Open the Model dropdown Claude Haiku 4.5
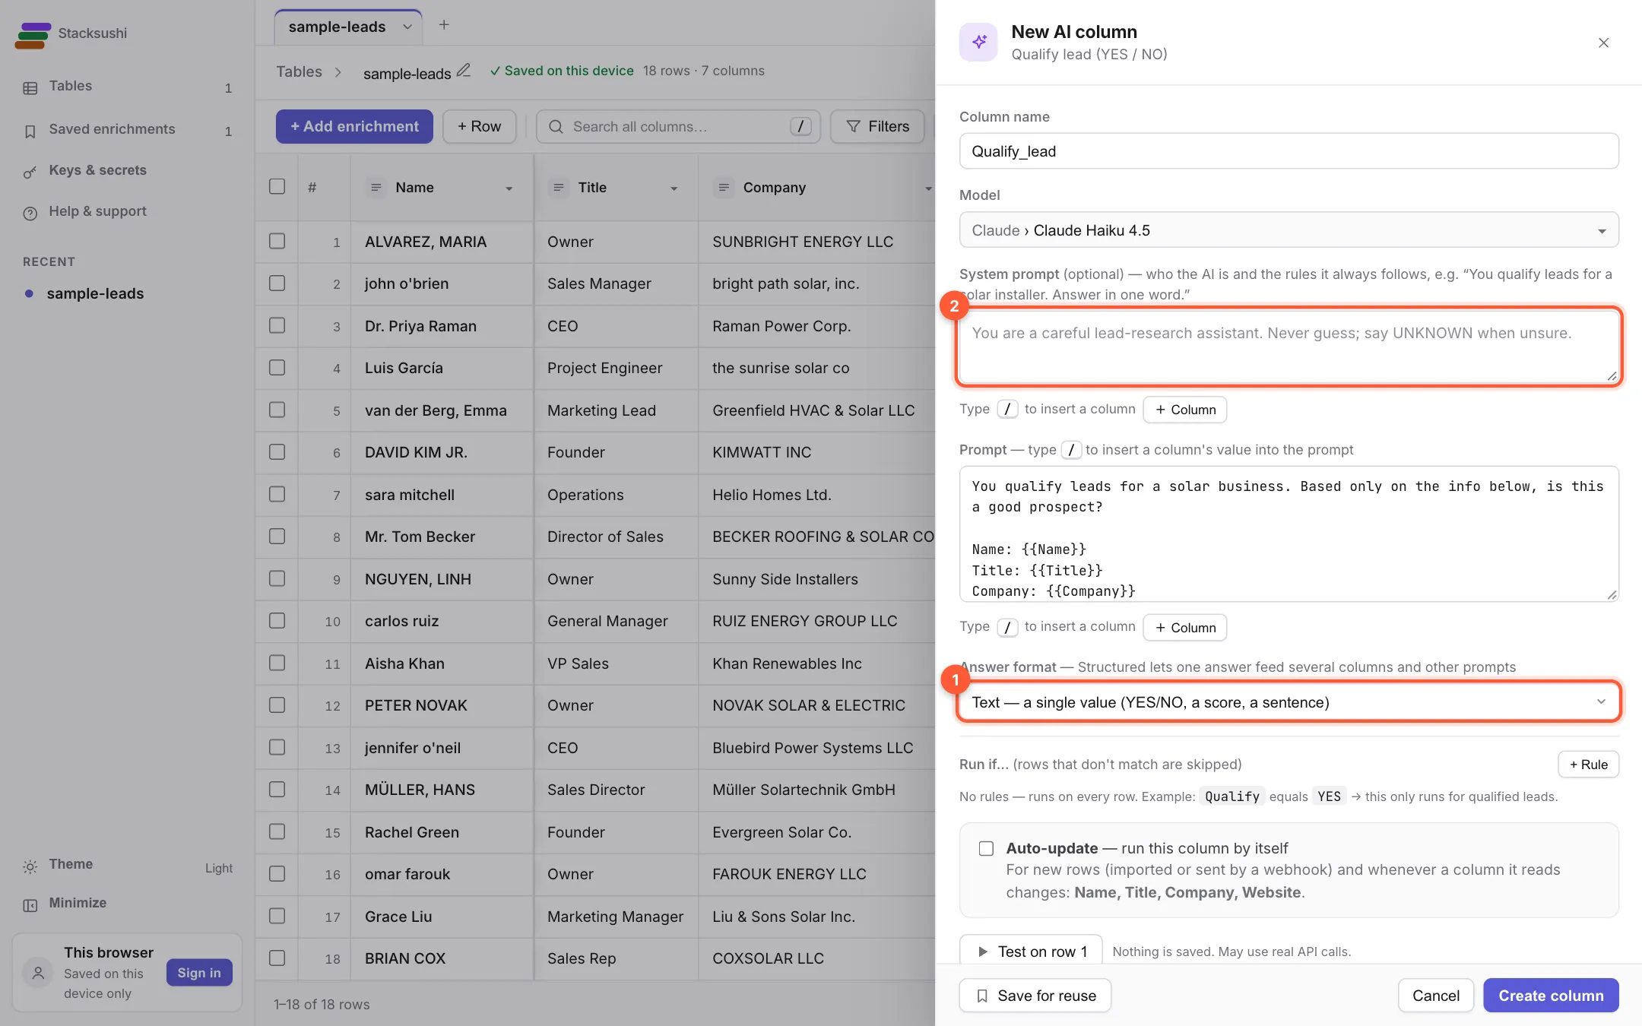The width and height of the screenshot is (1642, 1026). [x=1289, y=230]
